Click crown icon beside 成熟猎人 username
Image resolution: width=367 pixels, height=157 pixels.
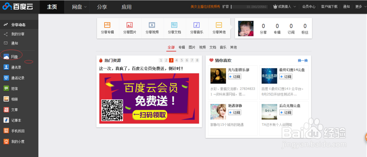pos(275,7)
